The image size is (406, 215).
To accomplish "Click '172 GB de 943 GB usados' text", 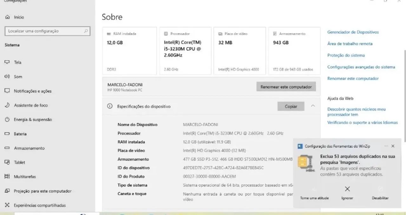I will (x=293, y=69).
